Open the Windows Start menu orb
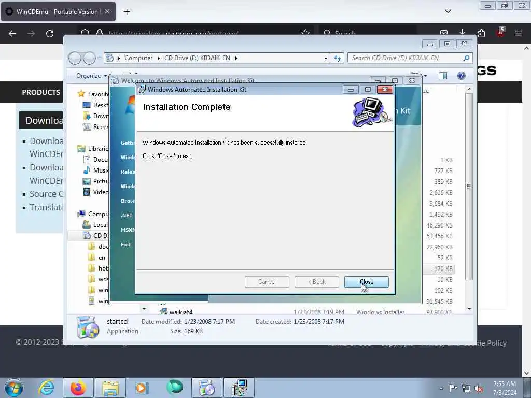This screenshot has width=531, height=398. click(x=14, y=388)
